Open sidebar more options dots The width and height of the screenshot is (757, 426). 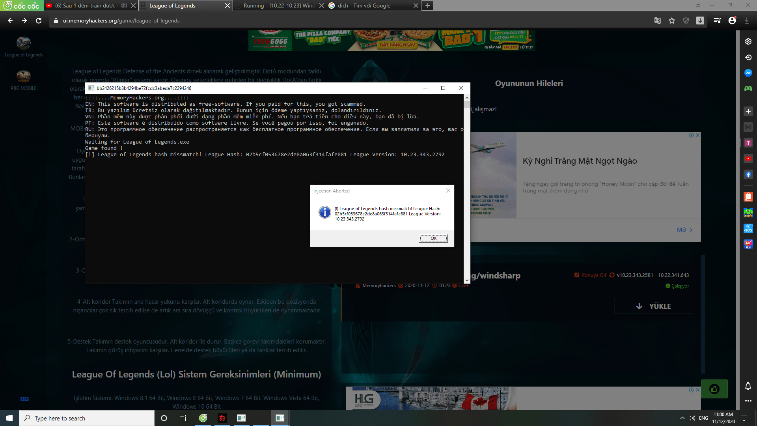(x=748, y=401)
